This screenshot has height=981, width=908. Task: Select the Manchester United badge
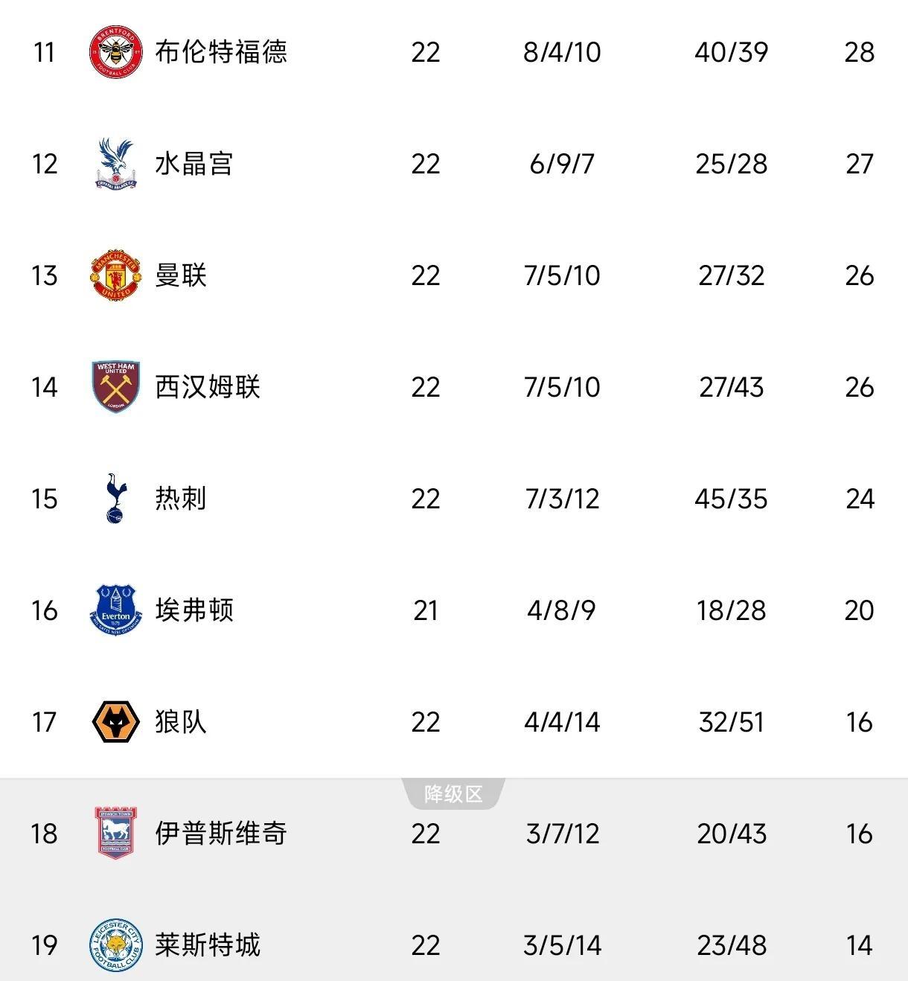[115, 275]
